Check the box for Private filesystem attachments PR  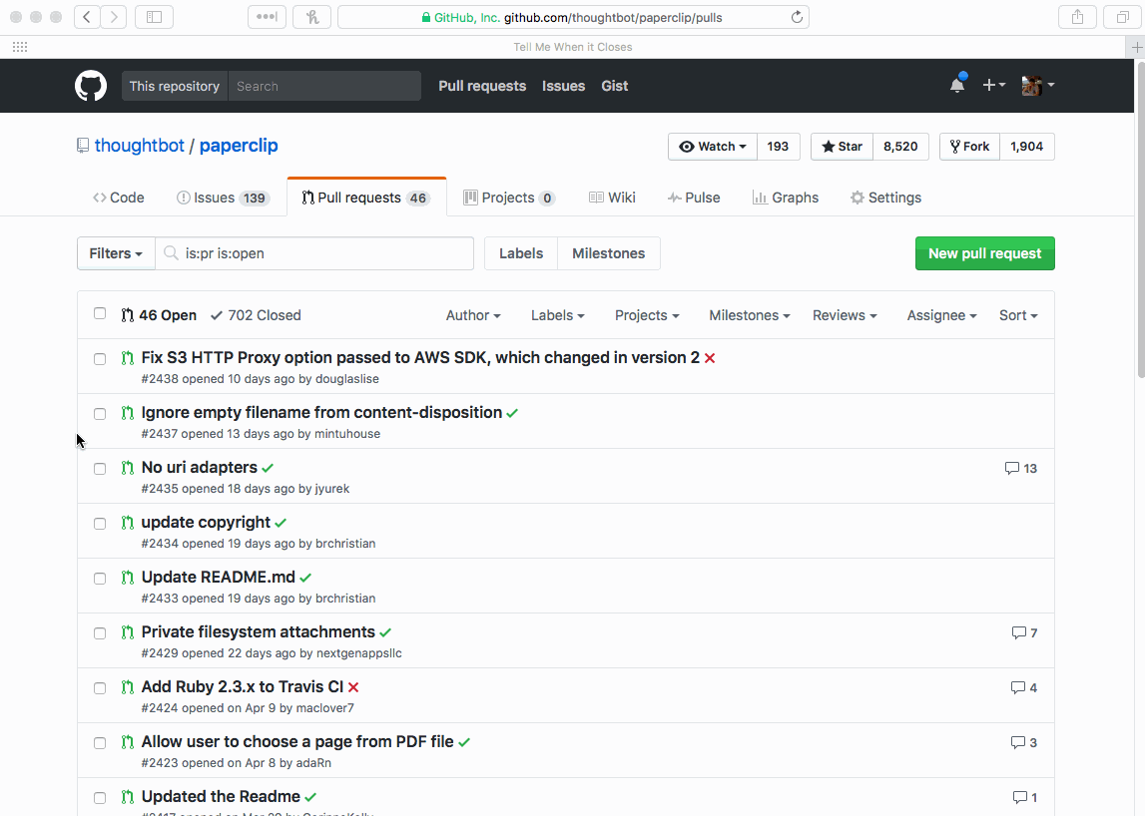coord(100,632)
